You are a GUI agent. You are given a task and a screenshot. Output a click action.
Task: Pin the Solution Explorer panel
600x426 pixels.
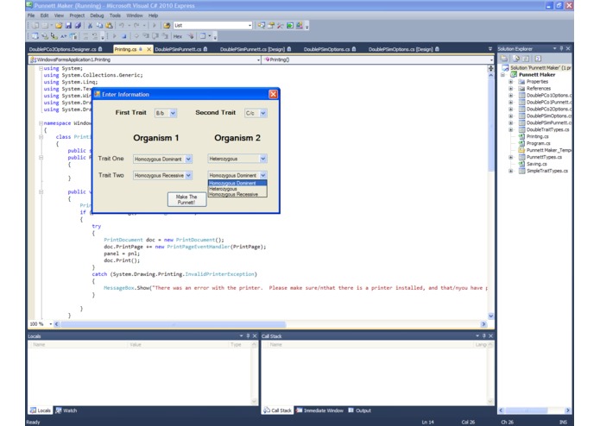click(x=561, y=48)
